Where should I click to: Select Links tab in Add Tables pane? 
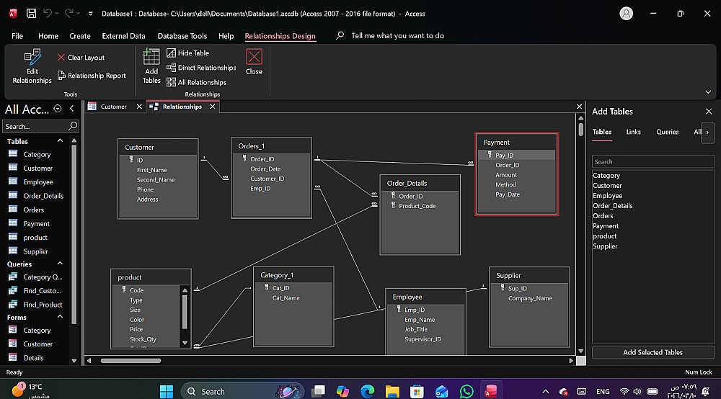click(633, 132)
